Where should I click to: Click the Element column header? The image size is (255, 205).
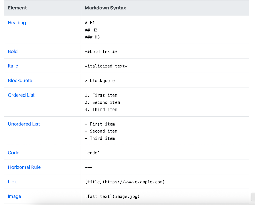pos(17,8)
